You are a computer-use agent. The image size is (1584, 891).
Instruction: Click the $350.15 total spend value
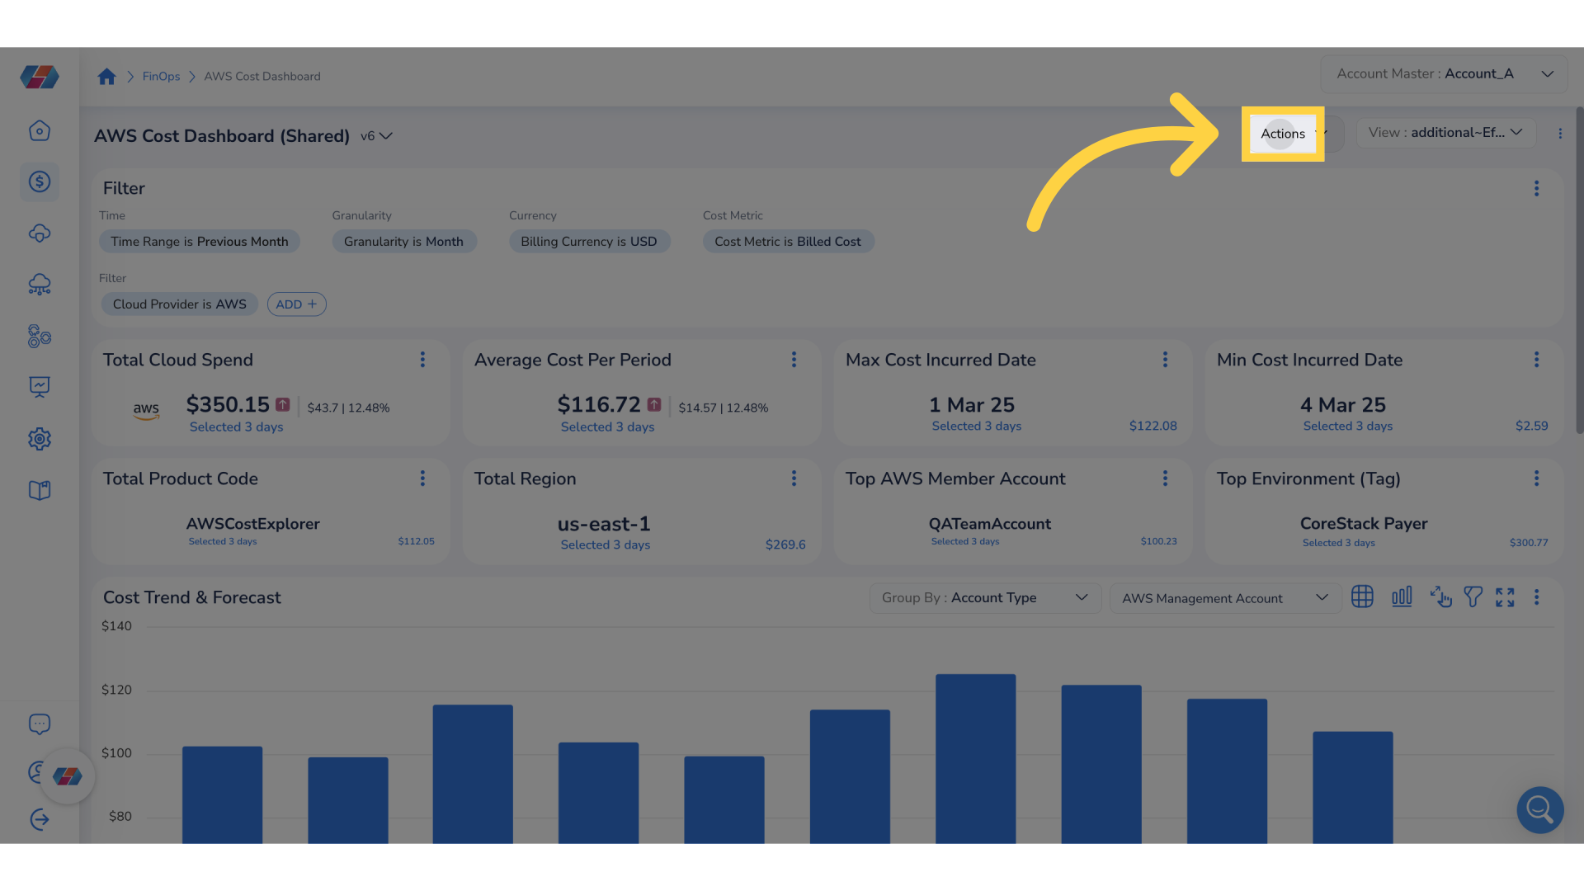(228, 404)
